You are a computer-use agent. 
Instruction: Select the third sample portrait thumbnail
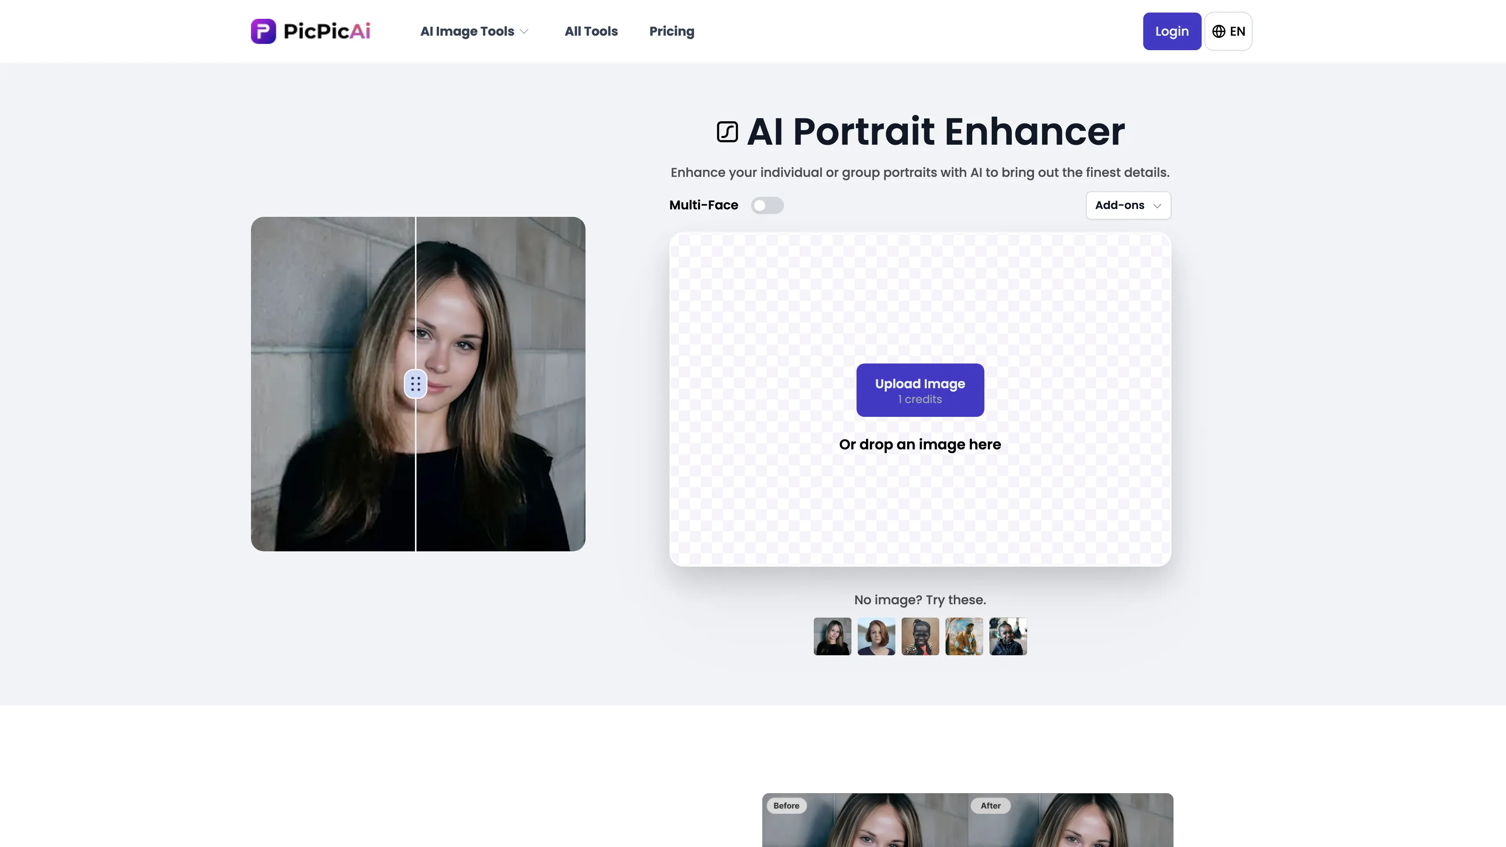pyautogui.click(x=920, y=635)
